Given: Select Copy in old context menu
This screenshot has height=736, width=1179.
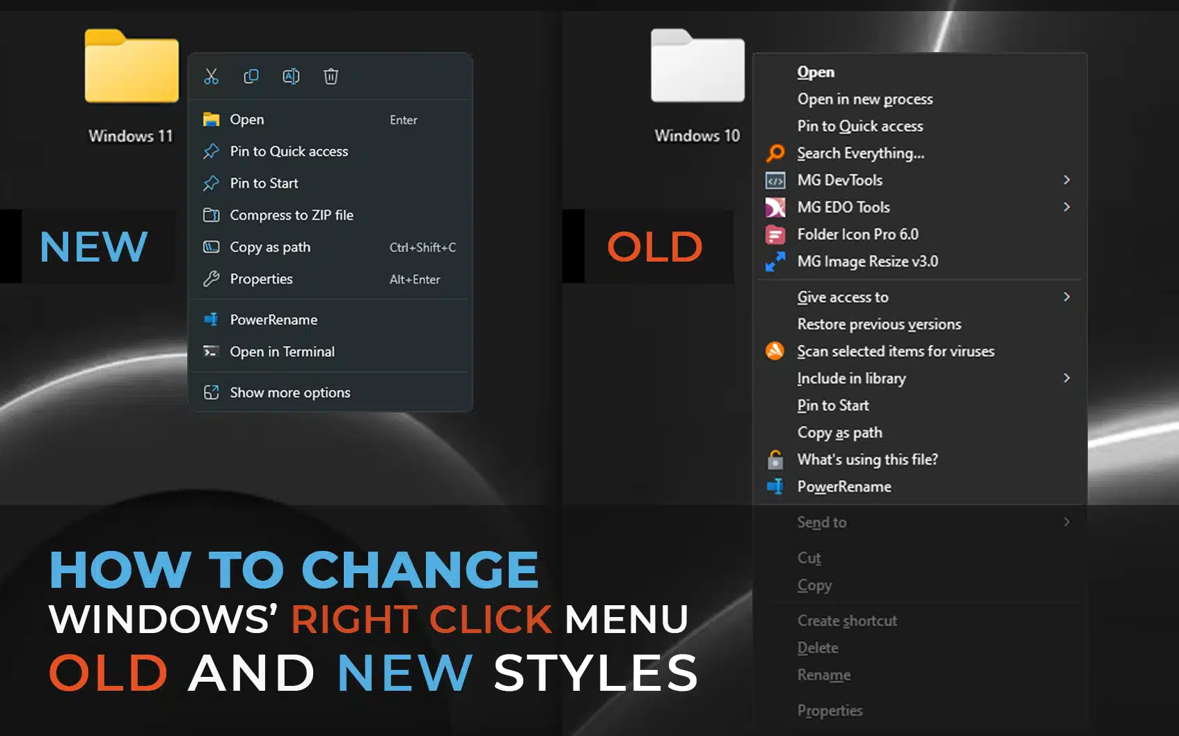Looking at the screenshot, I should 920,585.
